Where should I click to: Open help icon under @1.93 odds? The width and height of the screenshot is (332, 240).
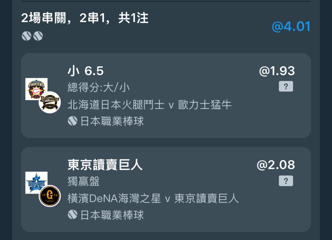click(x=286, y=86)
